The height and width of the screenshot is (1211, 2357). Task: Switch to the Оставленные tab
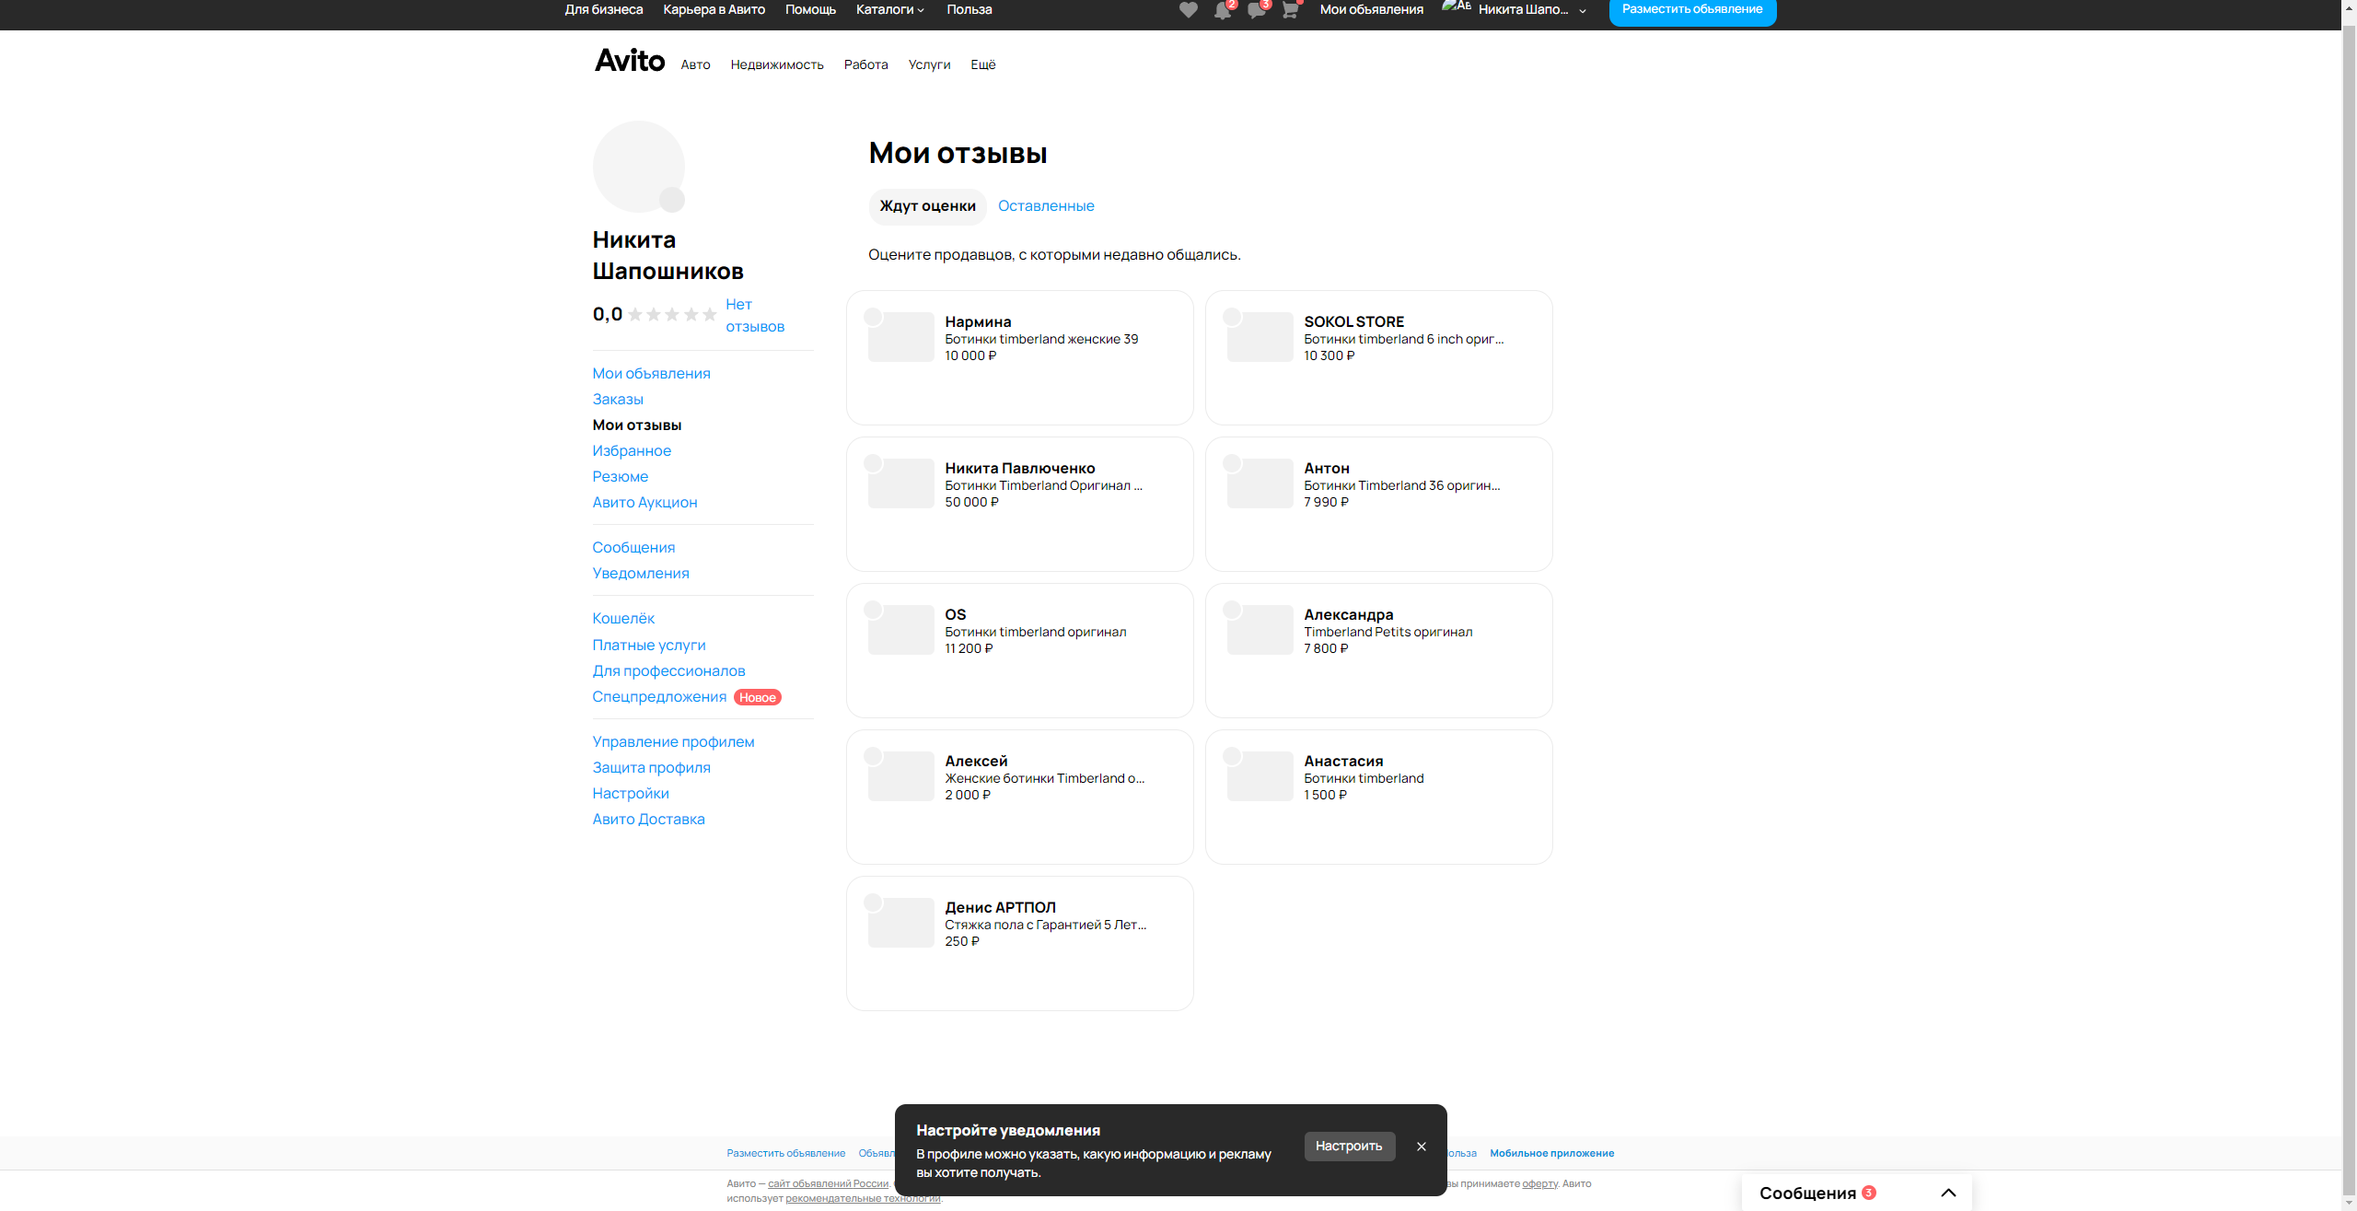(1046, 206)
